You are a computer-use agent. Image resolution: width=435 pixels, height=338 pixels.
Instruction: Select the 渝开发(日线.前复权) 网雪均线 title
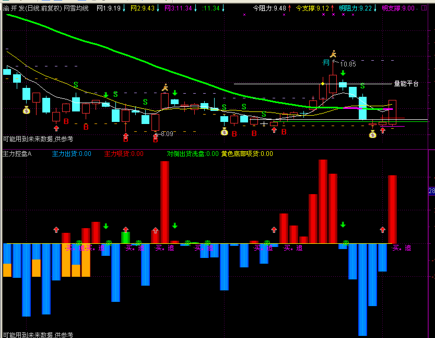46,8
